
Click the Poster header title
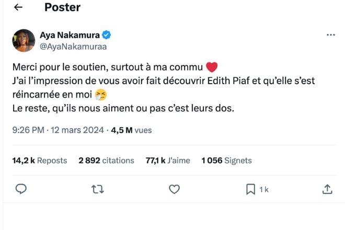[x=62, y=7]
